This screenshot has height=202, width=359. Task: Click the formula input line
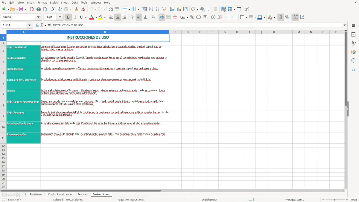coord(197,25)
